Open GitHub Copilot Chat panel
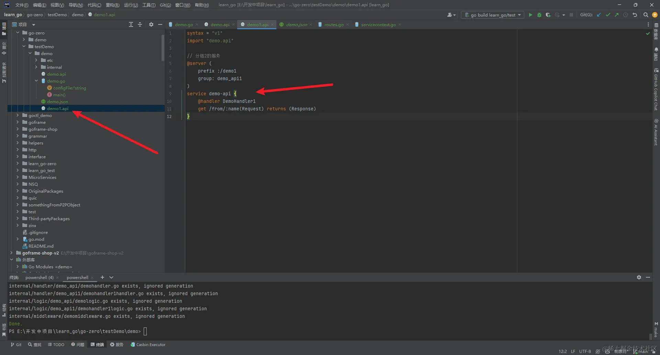The height and width of the screenshot is (355, 660). pyautogui.click(x=656, y=89)
